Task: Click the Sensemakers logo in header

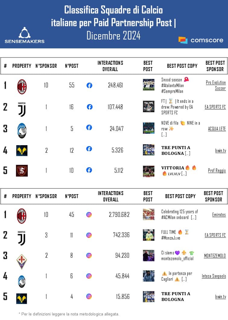Action: click(24, 35)
